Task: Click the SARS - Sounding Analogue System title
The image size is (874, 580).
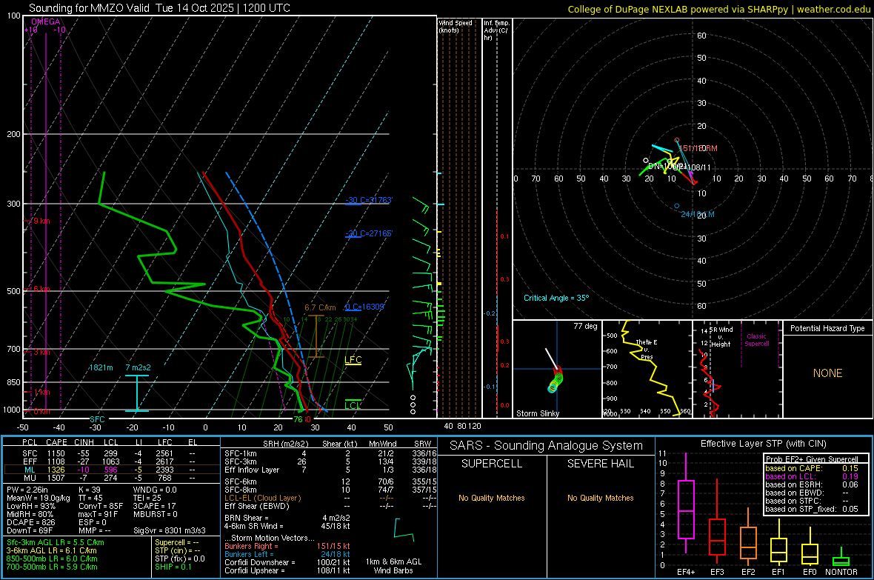Action: (x=547, y=446)
